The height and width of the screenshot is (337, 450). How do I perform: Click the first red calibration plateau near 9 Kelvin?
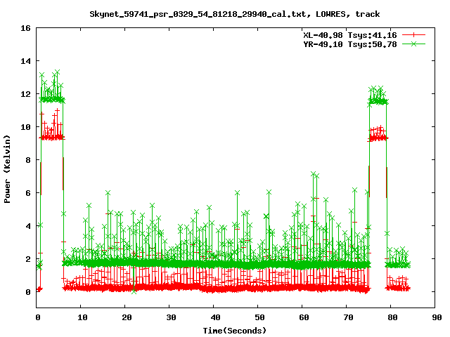coord(52,137)
